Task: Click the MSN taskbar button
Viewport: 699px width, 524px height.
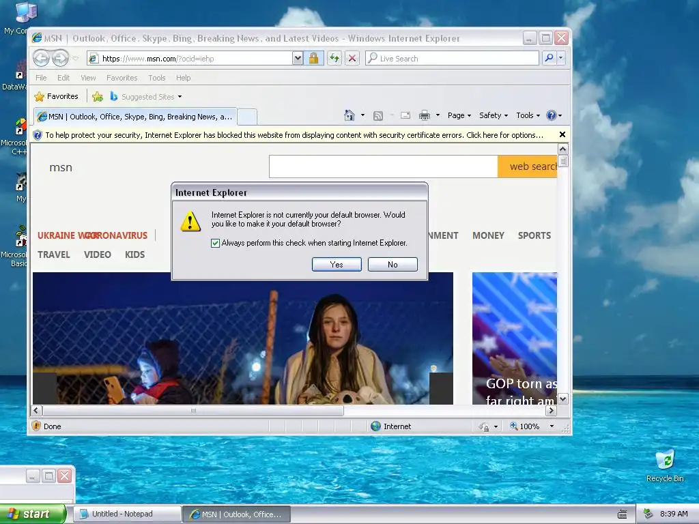Action: (x=237, y=514)
